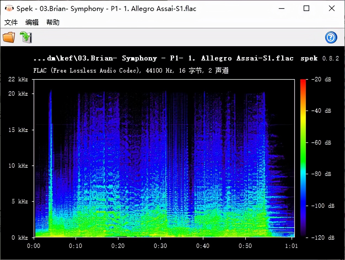
Task: Maximize the Spek window
Action: (x=306, y=9)
